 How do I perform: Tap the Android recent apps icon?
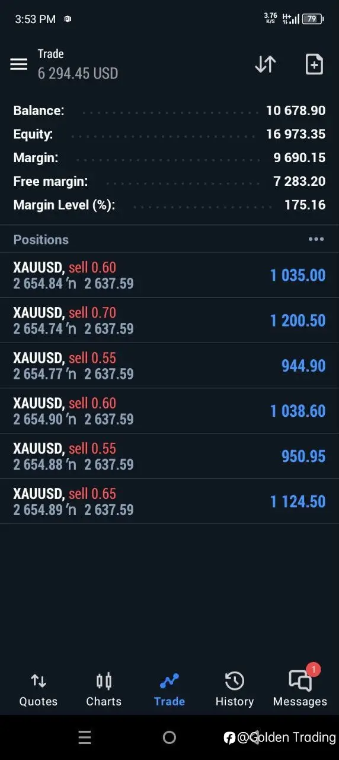85,737
